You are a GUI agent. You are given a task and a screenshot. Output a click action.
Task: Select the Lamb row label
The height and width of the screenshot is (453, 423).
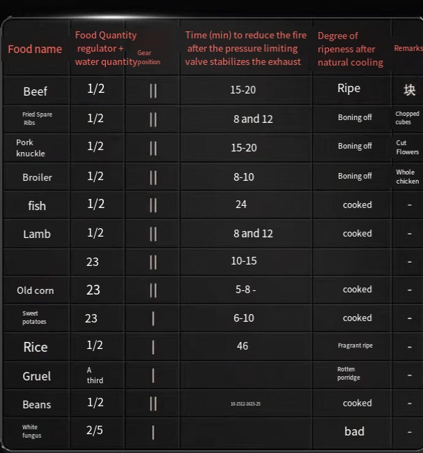coord(37,234)
